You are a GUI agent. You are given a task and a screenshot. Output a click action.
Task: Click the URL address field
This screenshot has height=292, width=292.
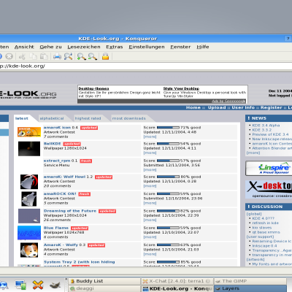[146, 66]
